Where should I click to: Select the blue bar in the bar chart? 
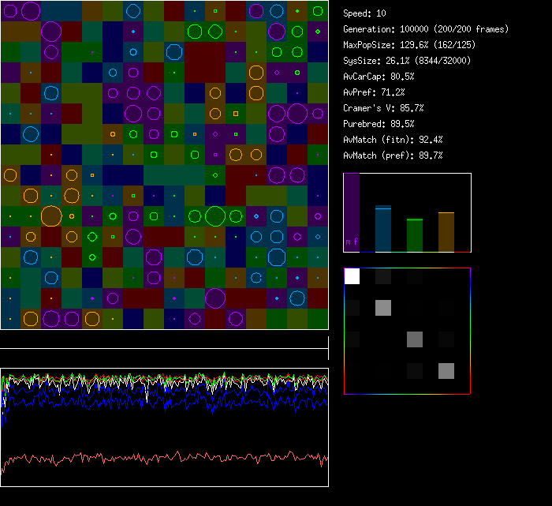[383, 229]
